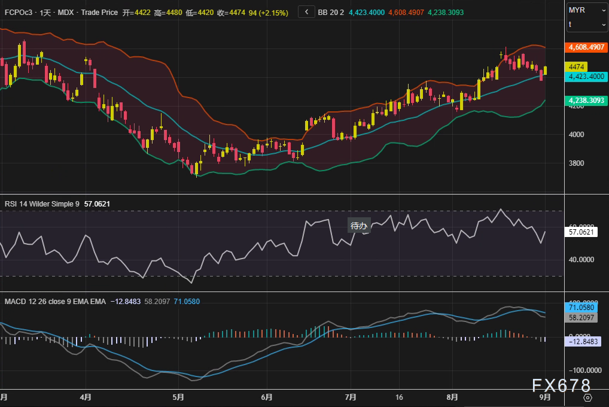Click the orange 4,608.4907 price axis tag
Image resolution: width=609 pixels, height=407 pixels.
pyautogui.click(x=586, y=47)
